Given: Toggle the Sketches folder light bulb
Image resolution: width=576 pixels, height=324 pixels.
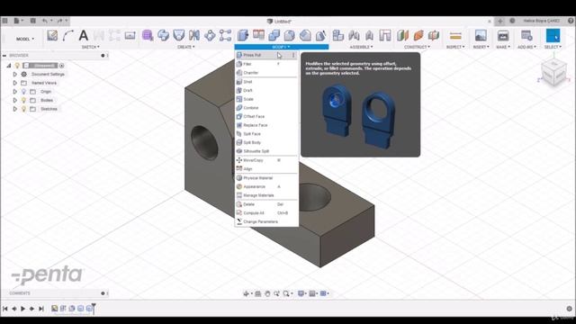Looking at the screenshot, I should [24, 109].
